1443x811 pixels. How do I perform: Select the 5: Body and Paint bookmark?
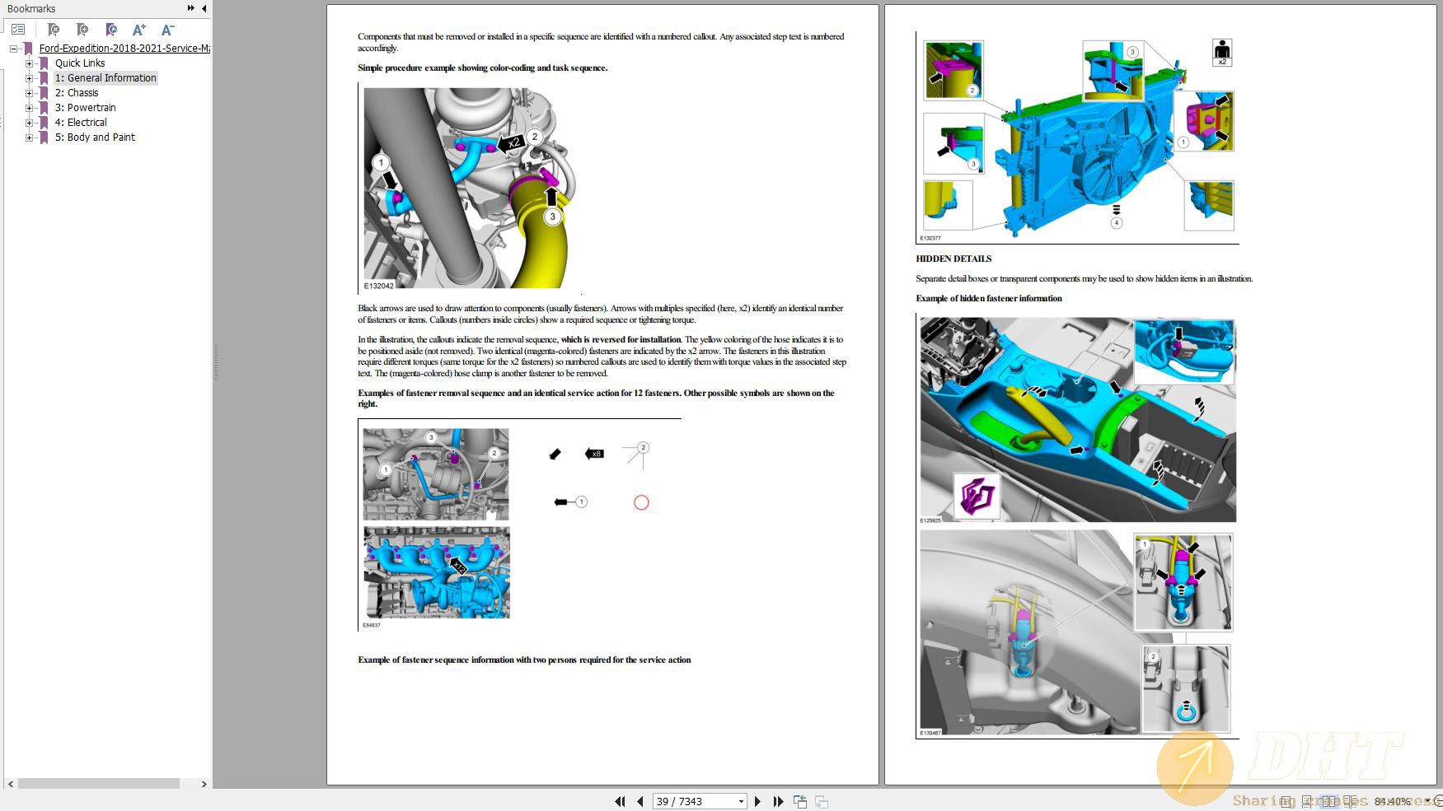click(x=95, y=137)
